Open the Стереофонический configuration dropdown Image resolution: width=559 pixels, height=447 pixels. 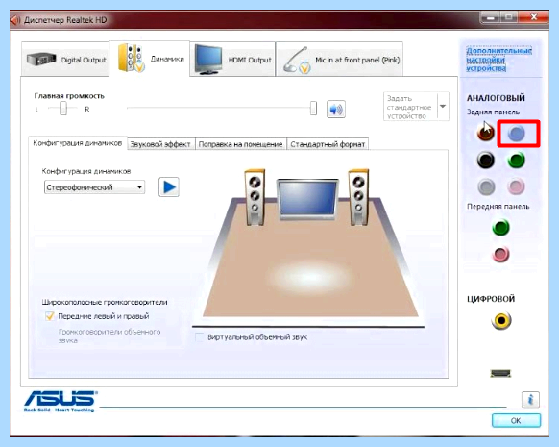[94, 187]
